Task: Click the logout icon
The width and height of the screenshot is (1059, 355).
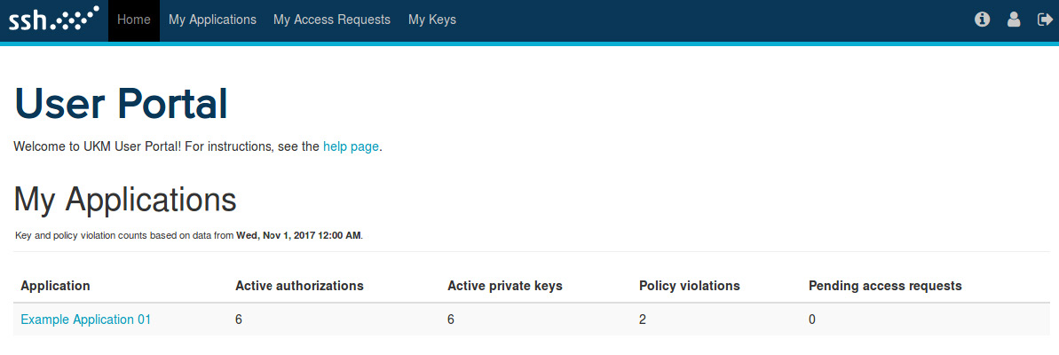Action: (x=1045, y=20)
